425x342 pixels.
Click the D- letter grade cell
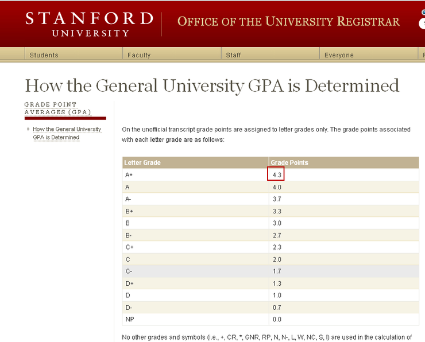click(x=195, y=308)
